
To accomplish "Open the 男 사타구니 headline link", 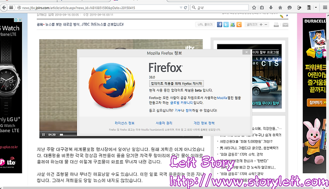I will coord(249,148).
